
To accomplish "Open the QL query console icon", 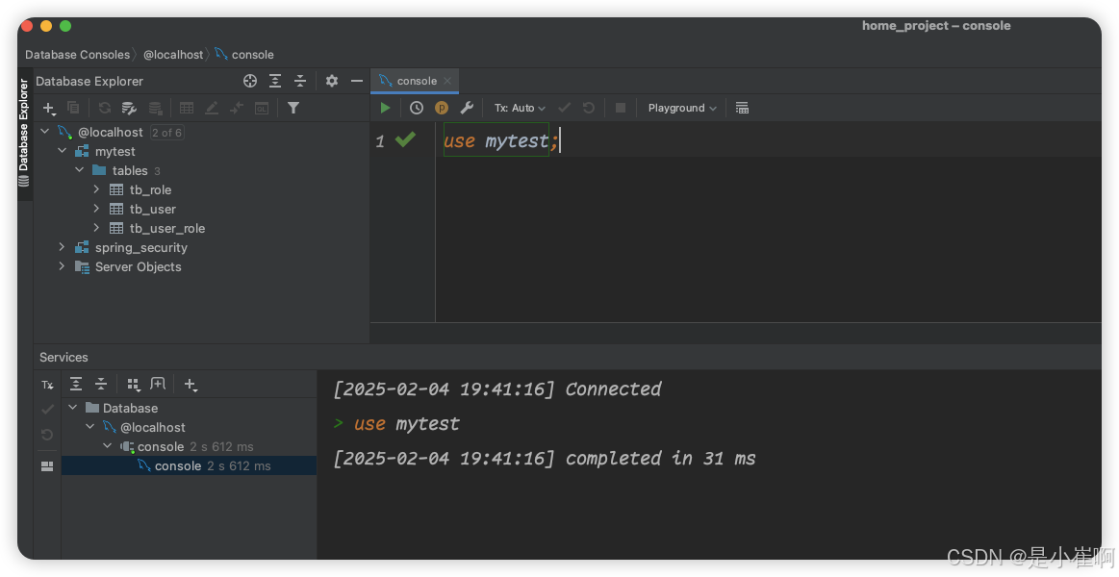I will coord(262,108).
